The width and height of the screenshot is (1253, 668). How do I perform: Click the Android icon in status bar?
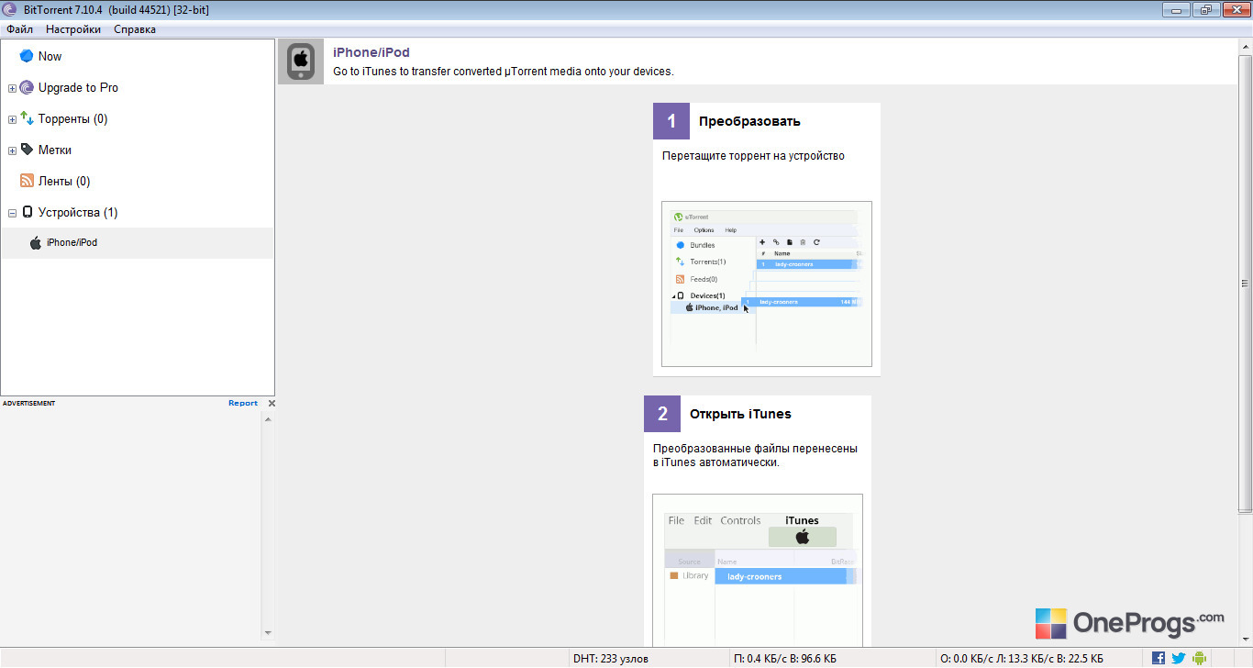point(1199,658)
